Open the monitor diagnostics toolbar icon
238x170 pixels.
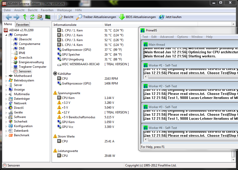[48, 17]
